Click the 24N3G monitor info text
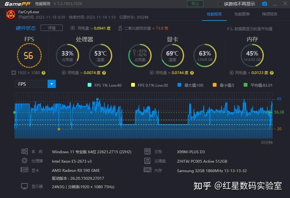This screenshot has width=290, height=198. tap(83, 187)
